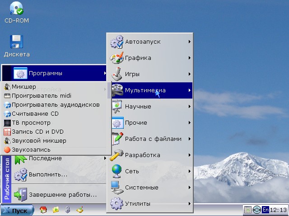
Task: Click the Завершение работы door icon
Action: point(21,194)
